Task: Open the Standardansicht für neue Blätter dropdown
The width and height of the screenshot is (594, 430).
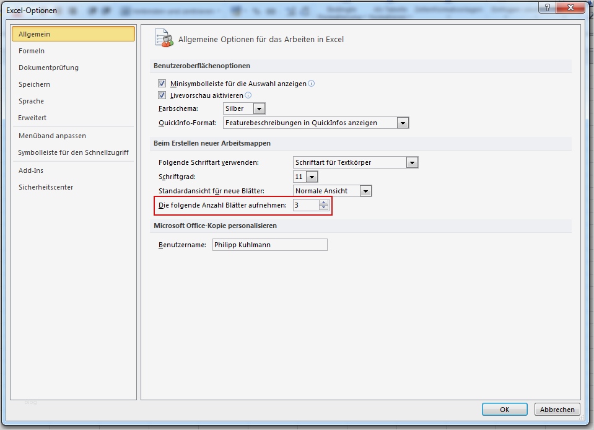Action: click(365, 190)
